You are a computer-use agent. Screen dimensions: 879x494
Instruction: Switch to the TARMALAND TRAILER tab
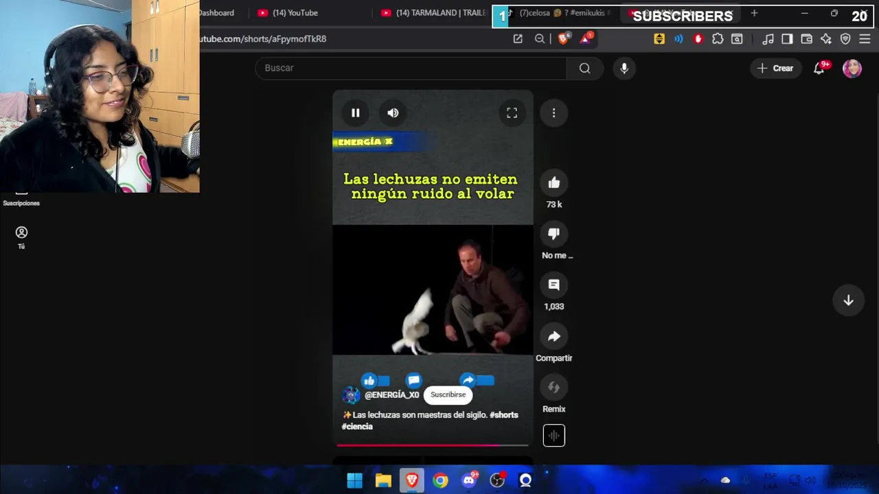(434, 13)
